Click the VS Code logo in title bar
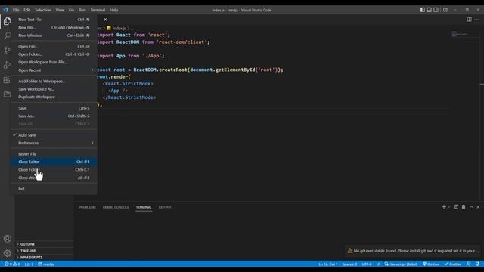The image size is (484, 272). click(5, 10)
